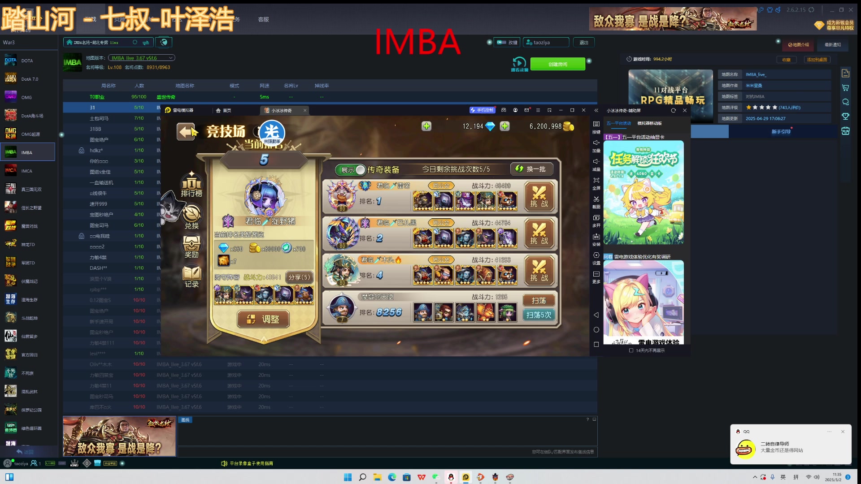Click the chat bubbles icon in right sidebar
This screenshot has height=484, width=861.
point(845,102)
